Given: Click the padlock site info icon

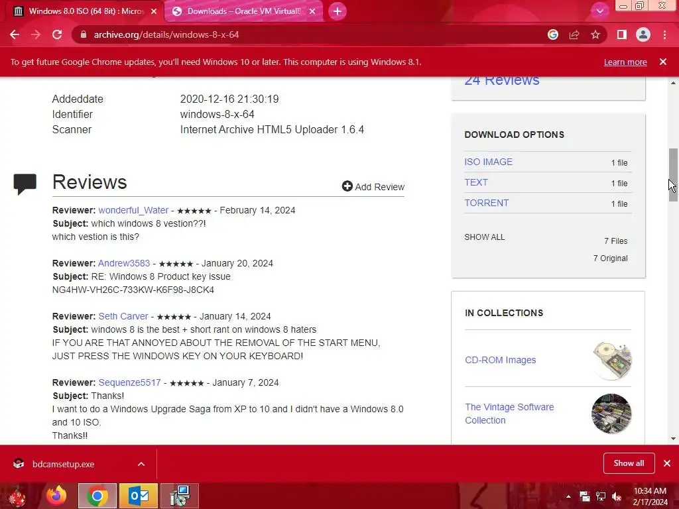Looking at the screenshot, I should click(83, 34).
